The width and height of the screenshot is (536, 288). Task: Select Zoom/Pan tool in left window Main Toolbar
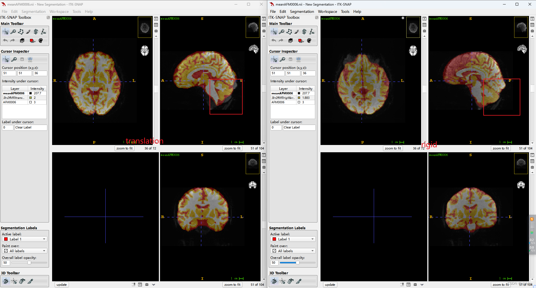pos(13,32)
